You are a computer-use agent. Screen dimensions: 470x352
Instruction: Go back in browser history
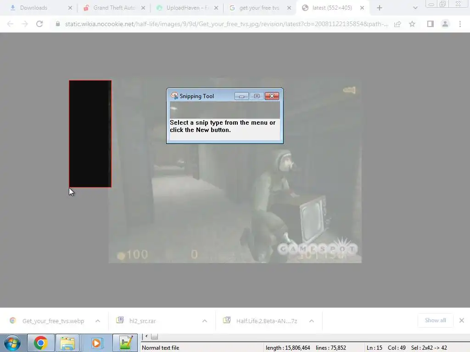pyautogui.click(x=10, y=24)
